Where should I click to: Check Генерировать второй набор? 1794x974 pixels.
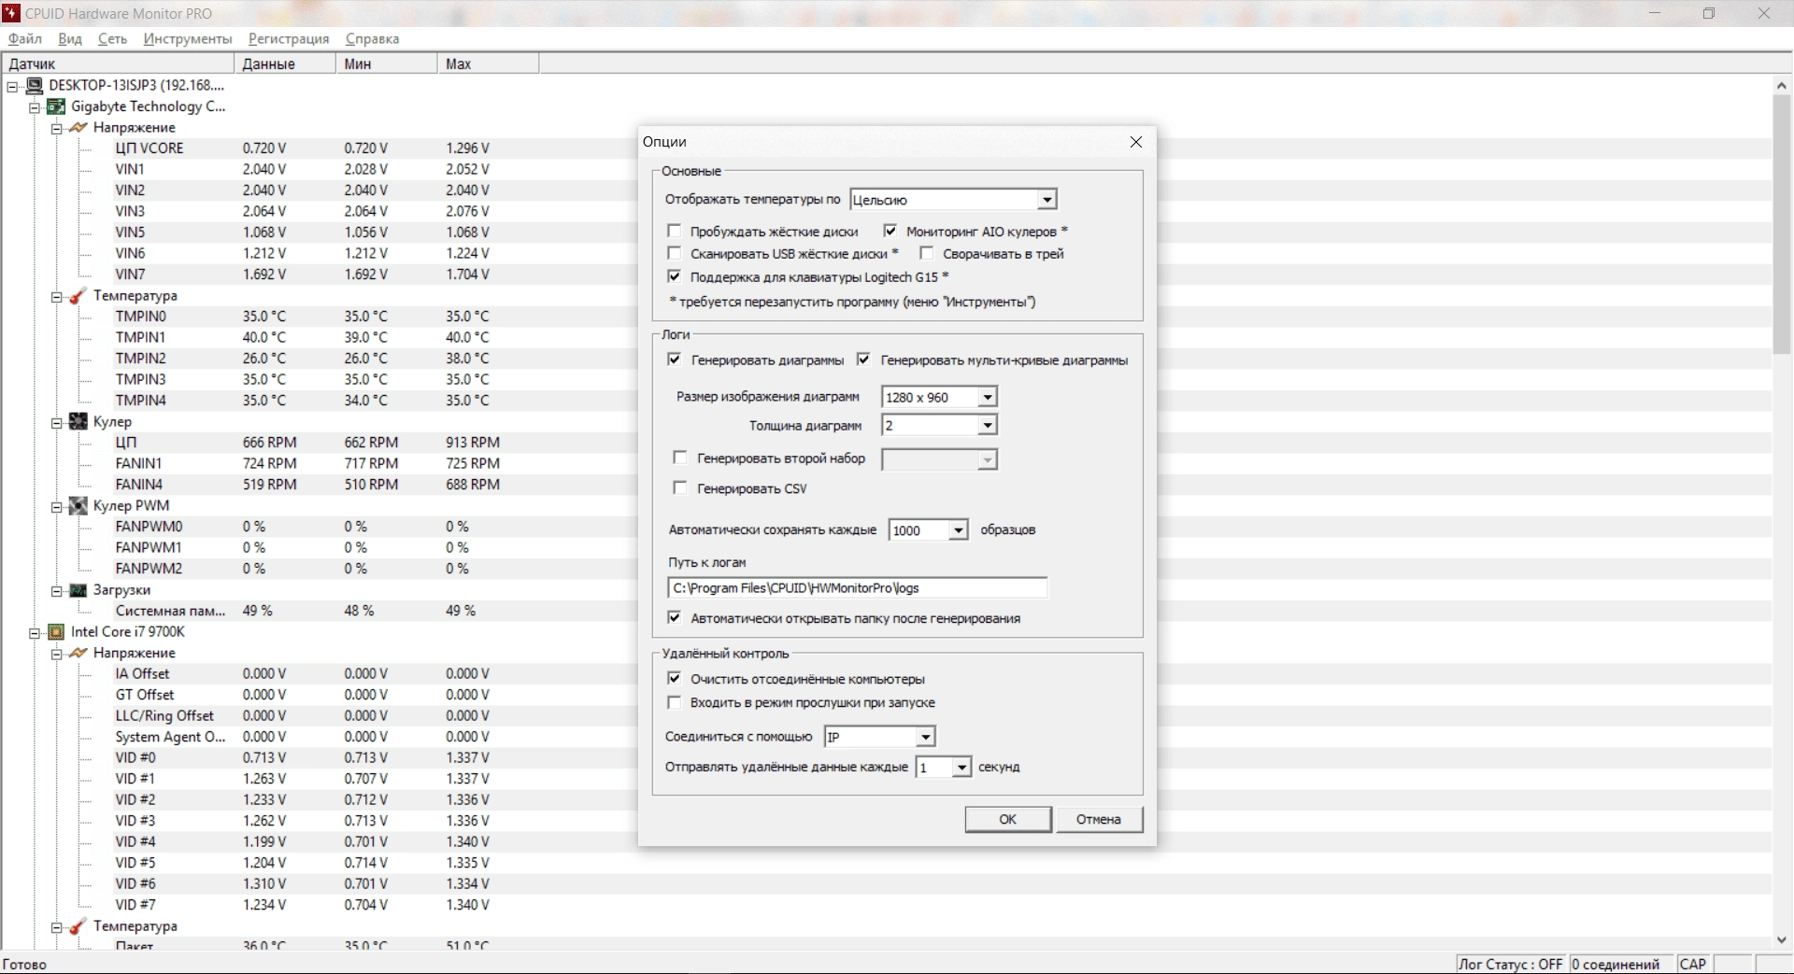point(680,458)
